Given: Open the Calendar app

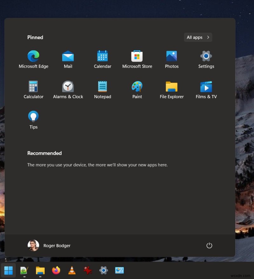Looking at the screenshot, I should pos(102,57).
